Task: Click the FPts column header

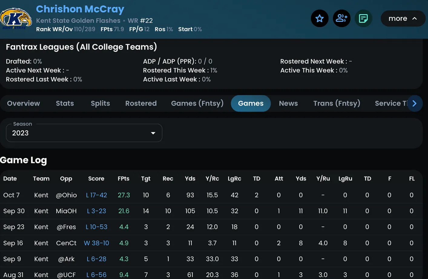Action: [123, 178]
